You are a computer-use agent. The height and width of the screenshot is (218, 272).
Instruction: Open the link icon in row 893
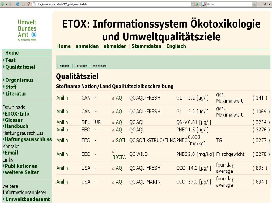point(113,169)
